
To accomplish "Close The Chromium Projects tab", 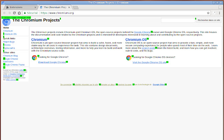I will [x=69, y=7].
